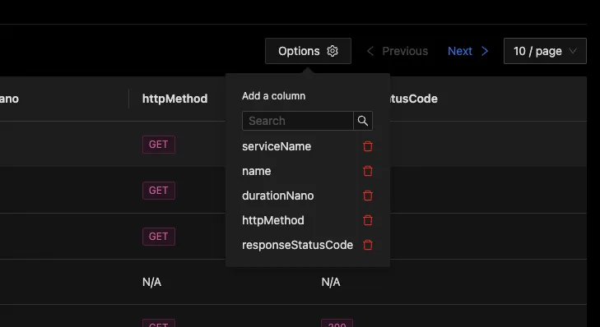Select responseStatusCode in the column list
Image resolution: width=600 pixels, height=327 pixels.
tap(297, 245)
